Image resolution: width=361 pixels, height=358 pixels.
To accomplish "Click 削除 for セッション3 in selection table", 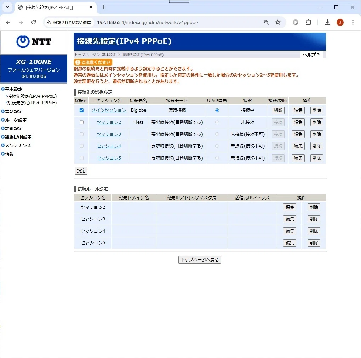I will (316, 134).
